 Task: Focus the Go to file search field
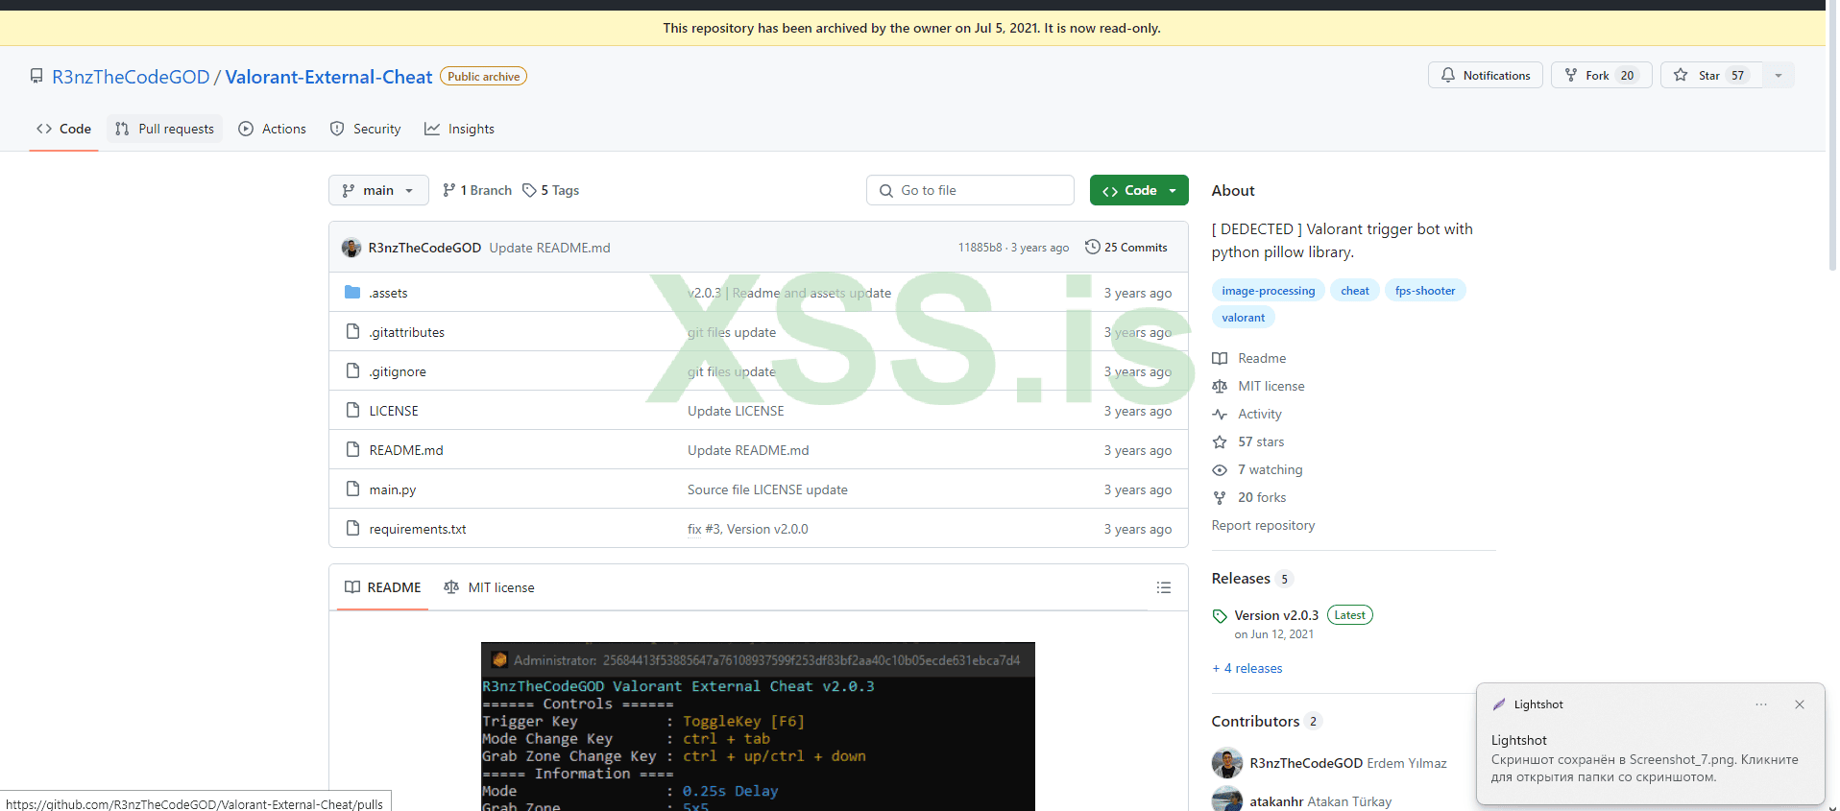tap(970, 190)
